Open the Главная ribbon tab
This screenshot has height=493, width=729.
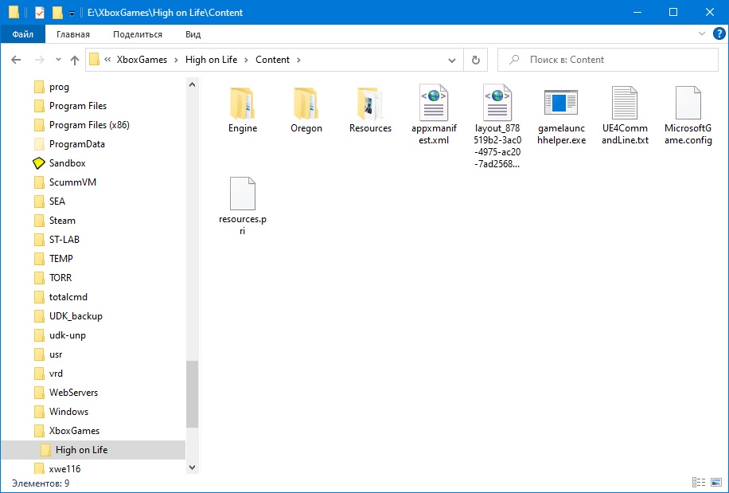(73, 34)
